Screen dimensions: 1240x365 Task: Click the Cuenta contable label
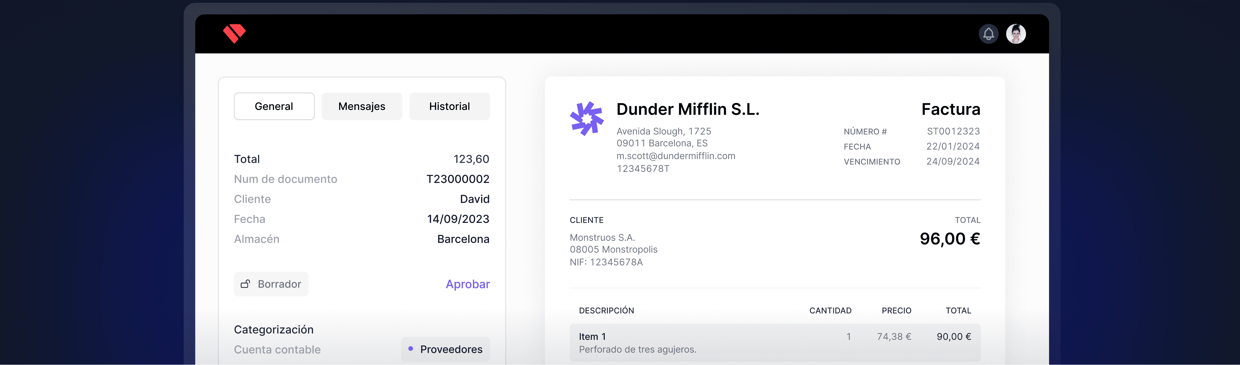click(x=277, y=350)
